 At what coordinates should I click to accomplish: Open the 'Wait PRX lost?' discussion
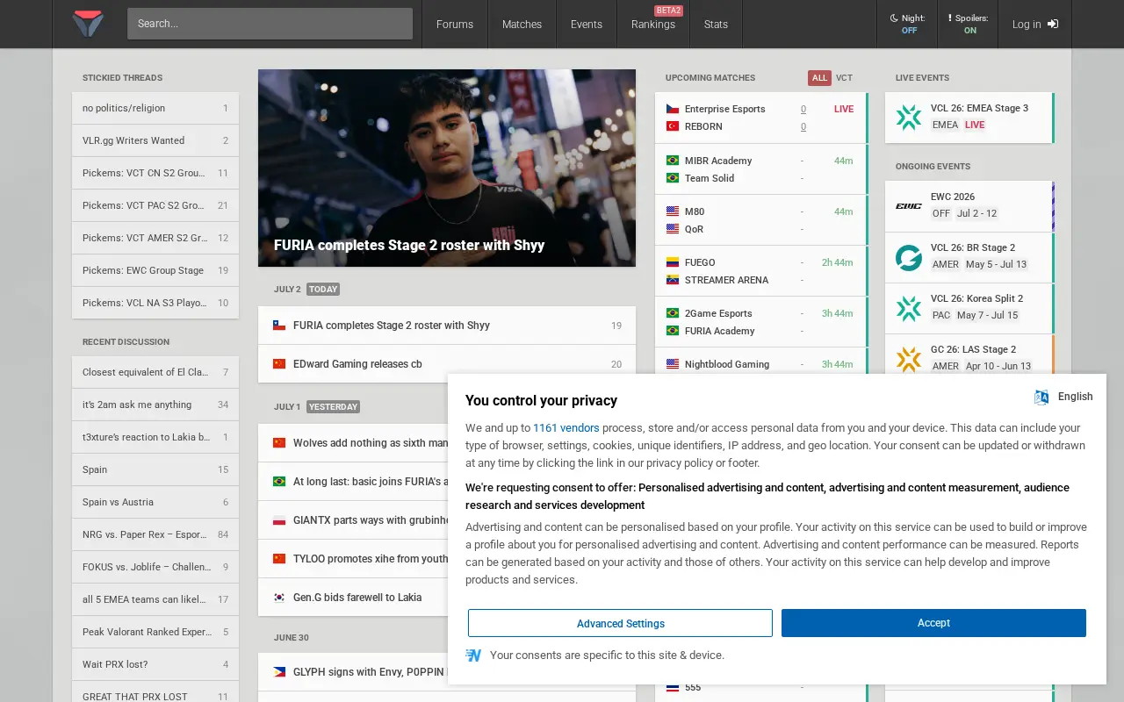coord(155,664)
